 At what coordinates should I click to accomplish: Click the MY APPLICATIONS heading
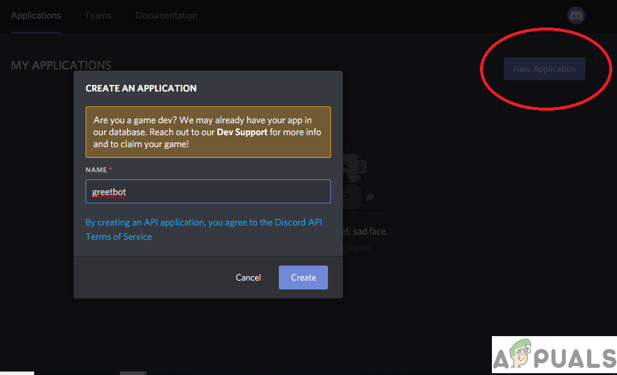(61, 65)
